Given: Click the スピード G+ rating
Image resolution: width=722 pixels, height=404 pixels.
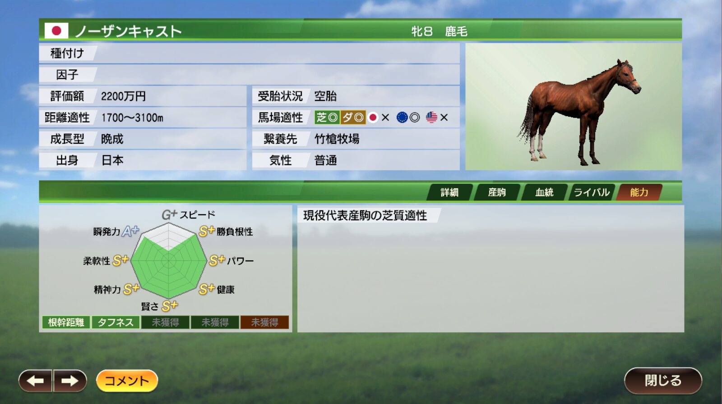Looking at the screenshot, I should coord(169,215).
